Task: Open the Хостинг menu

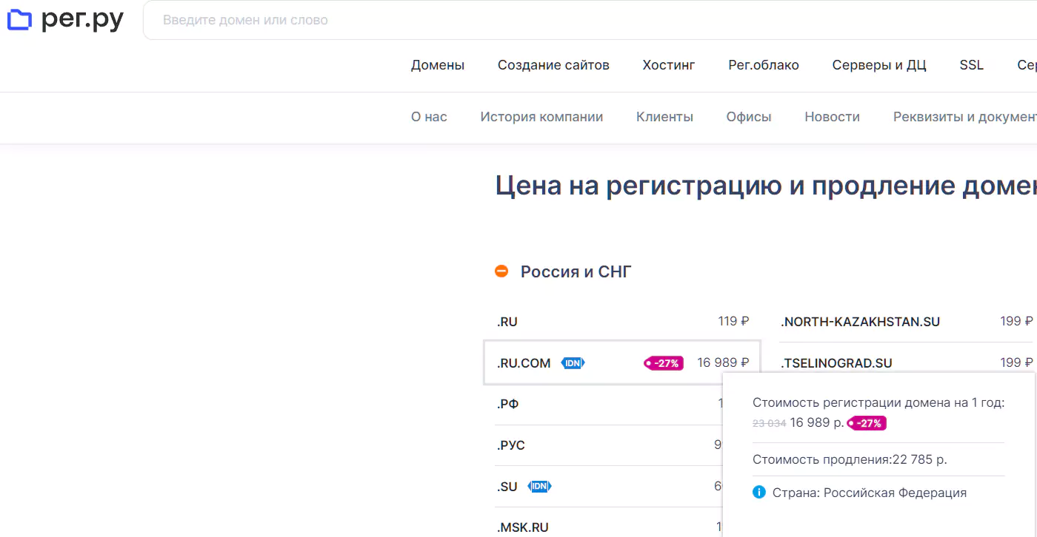Action: pos(669,65)
